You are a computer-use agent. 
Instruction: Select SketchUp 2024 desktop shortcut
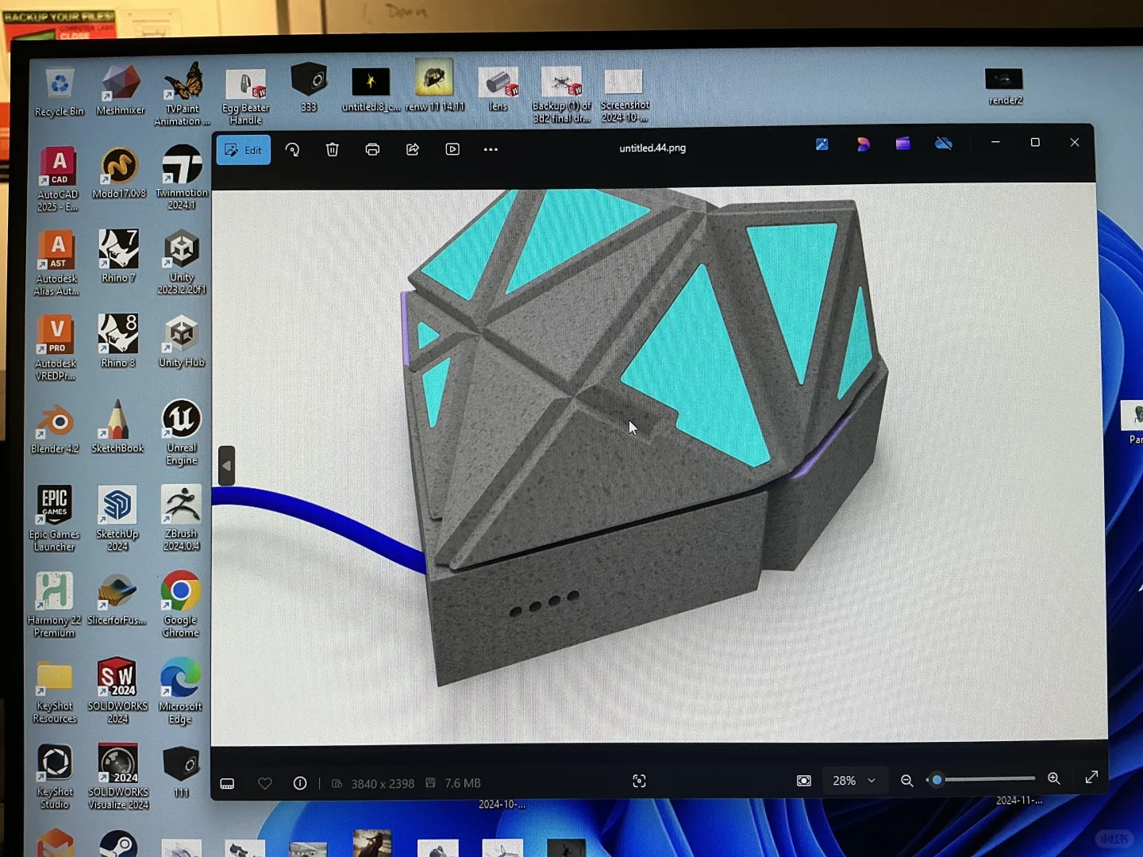(117, 518)
